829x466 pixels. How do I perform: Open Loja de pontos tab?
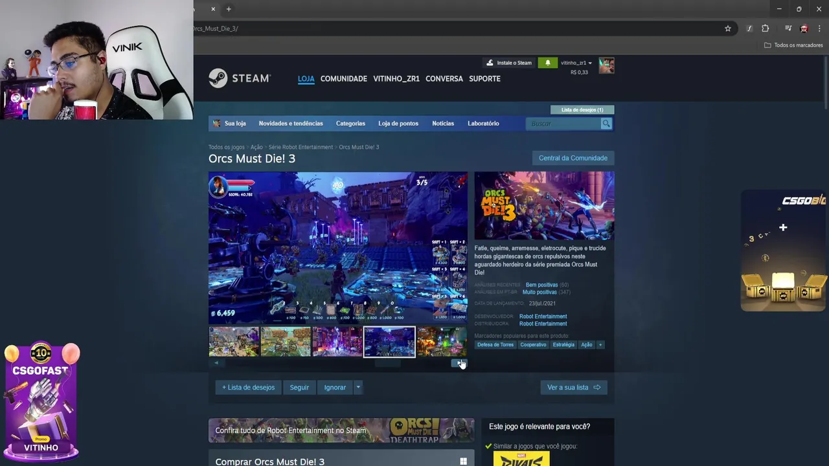(398, 124)
